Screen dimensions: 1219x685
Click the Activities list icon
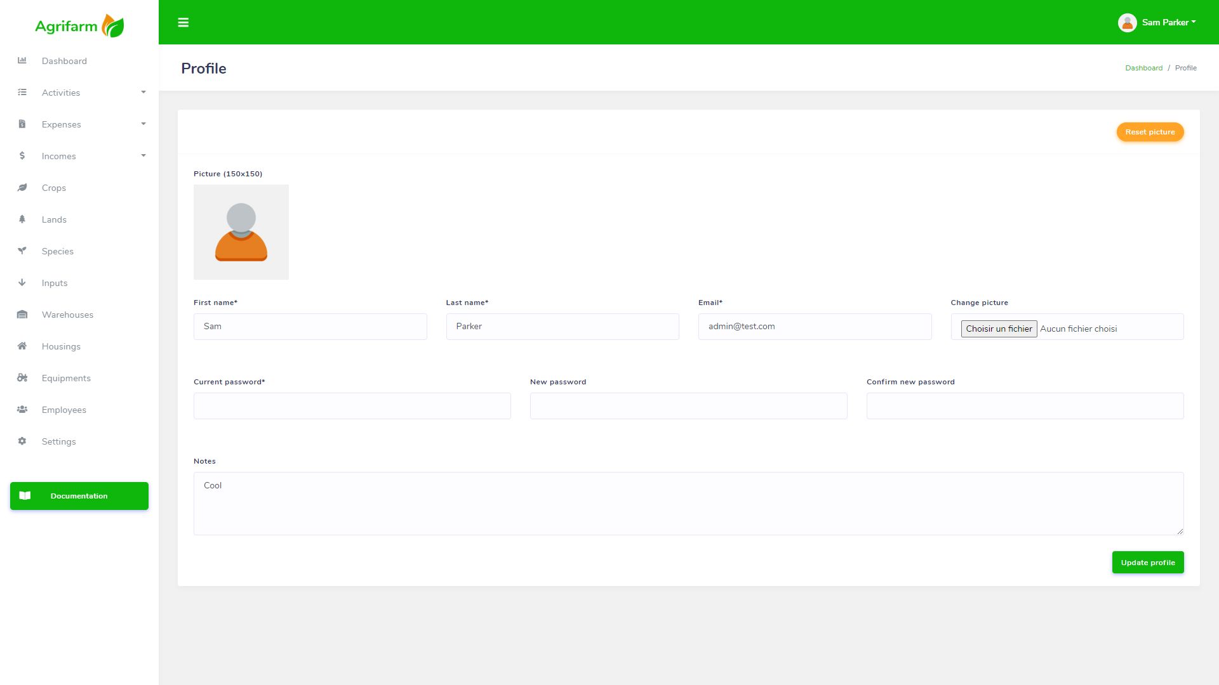(x=22, y=93)
